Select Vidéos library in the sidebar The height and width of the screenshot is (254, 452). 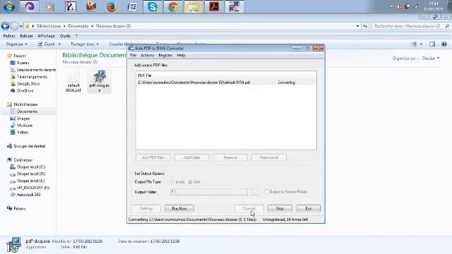pyautogui.click(x=23, y=132)
